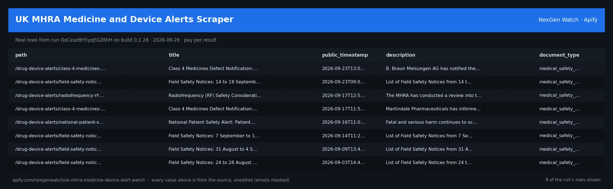The height and width of the screenshot is (189, 613).
Task: Click path '/drug-device-alerts/national-patient-s…'
Action: point(59,122)
